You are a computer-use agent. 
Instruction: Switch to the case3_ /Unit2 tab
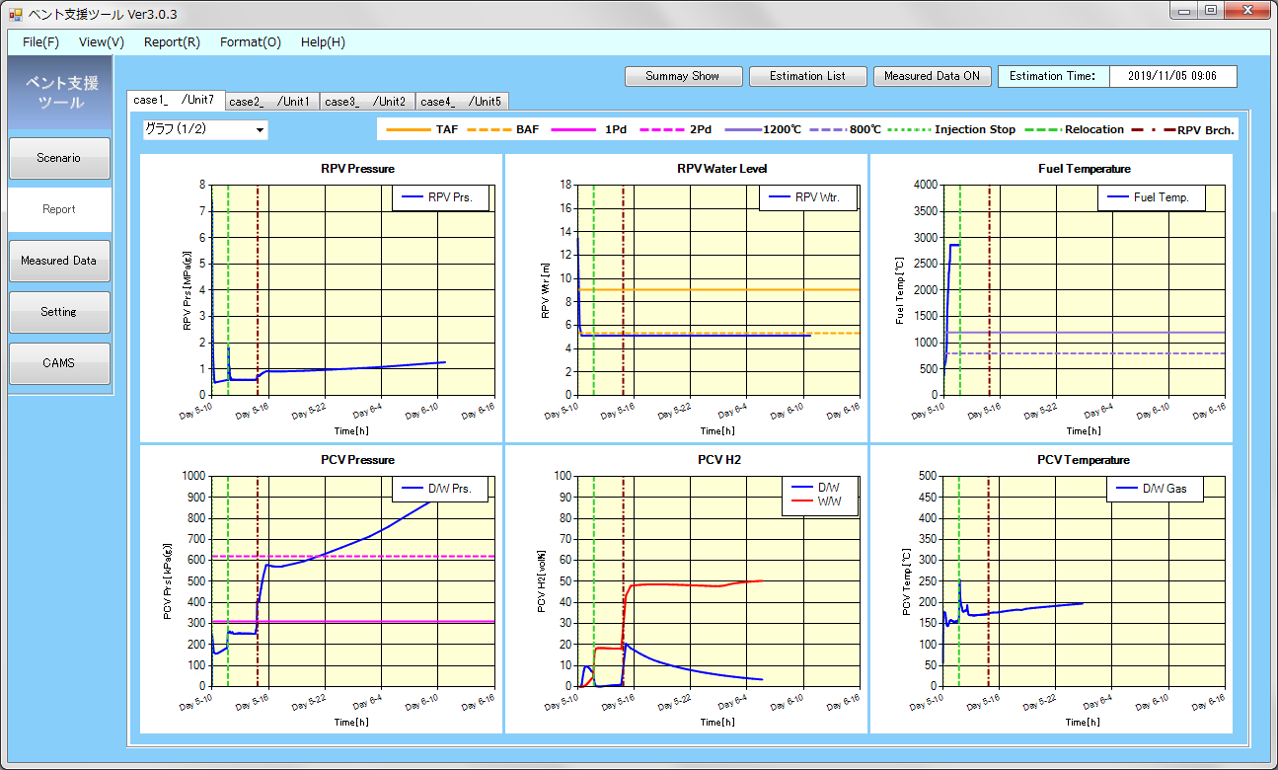tap(367, 102)
